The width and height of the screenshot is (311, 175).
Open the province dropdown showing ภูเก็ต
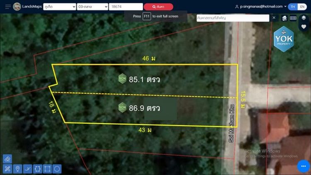point(59,7)
